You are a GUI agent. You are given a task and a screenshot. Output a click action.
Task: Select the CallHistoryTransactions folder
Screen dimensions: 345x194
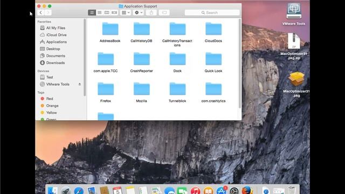click(177, 34)
